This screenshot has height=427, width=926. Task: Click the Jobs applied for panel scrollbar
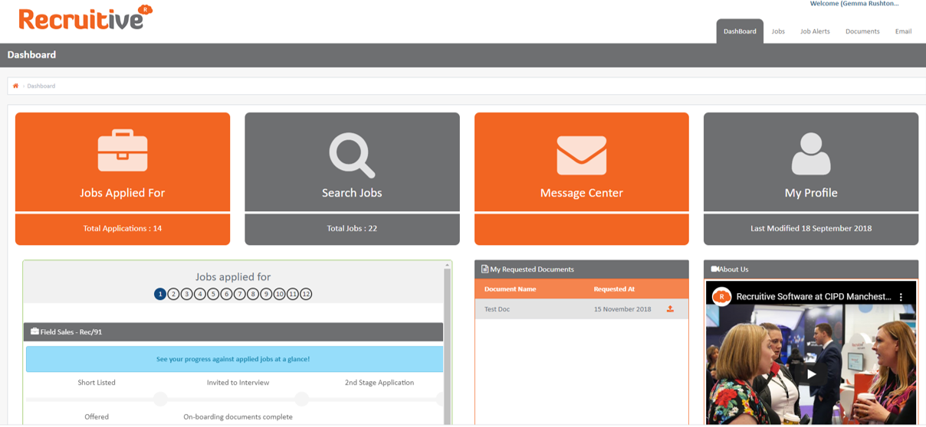point(448,344)
